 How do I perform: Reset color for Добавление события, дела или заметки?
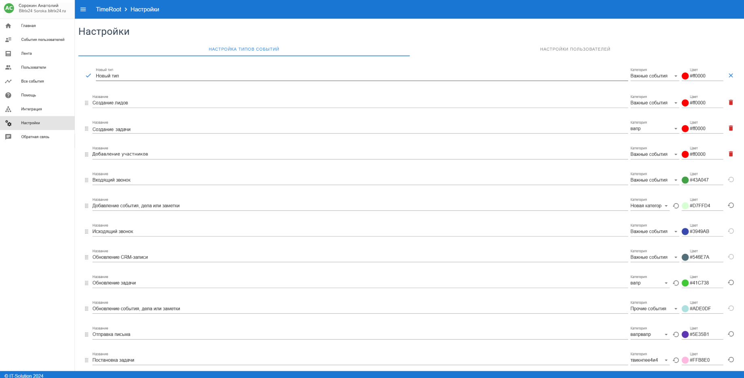click(731, 205)
